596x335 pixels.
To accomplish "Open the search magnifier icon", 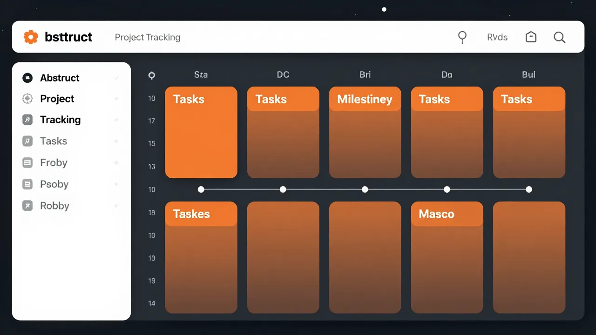I will coord(559,37).
